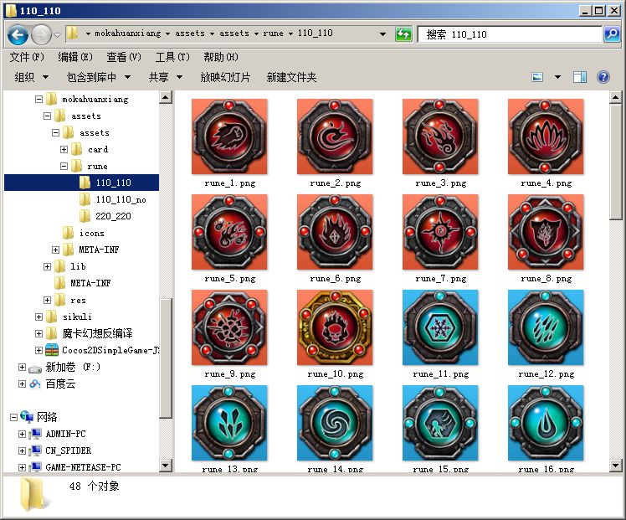Click the search magnifier icon
Viewport: 626px width, 520px height.
(x=612, y=34)
